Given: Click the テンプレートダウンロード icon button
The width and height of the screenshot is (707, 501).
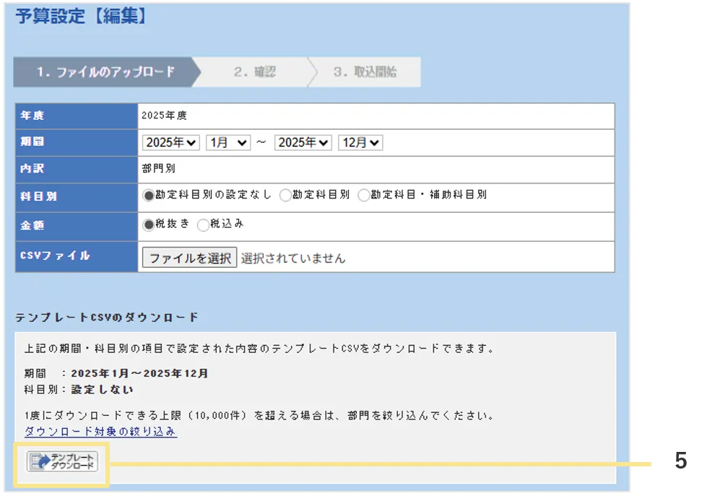Looking at the screenshot, I should 62,462.
